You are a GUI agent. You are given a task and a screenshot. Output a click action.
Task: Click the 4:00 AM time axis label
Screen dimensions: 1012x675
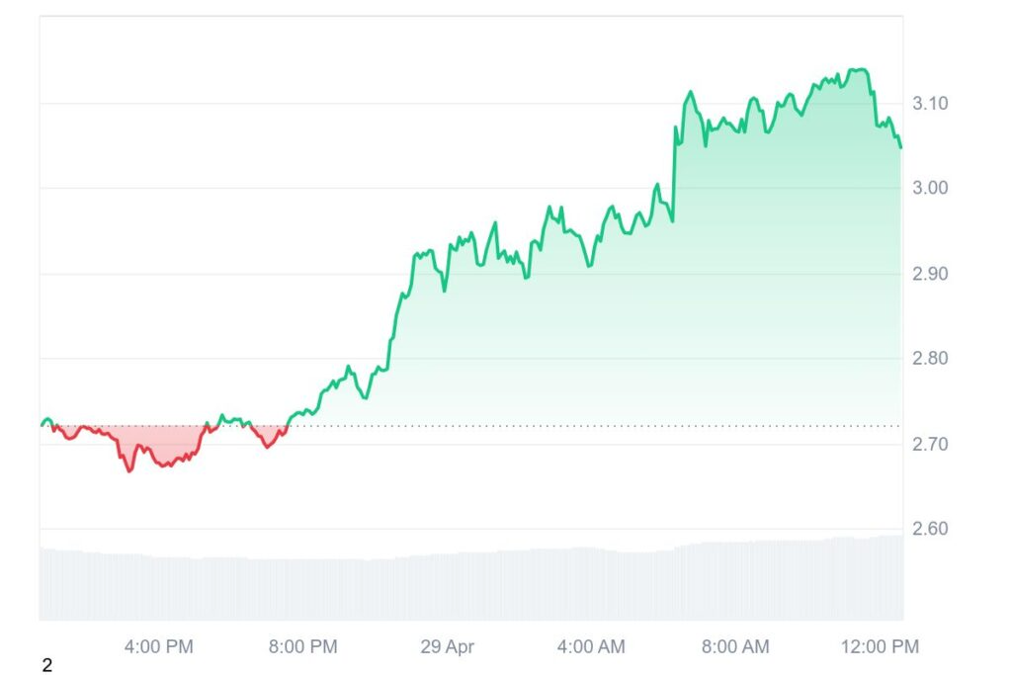tap(590, 647)
